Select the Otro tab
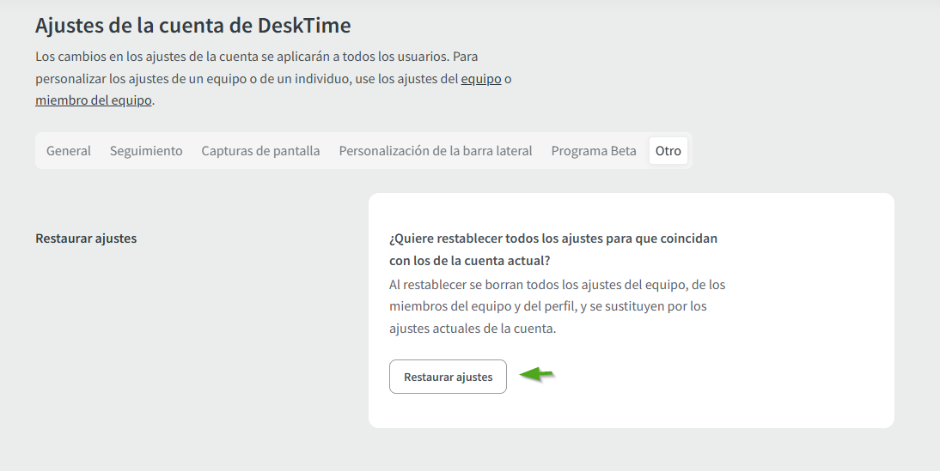The width and height of the screenshot is (940, 471). [668, 151]
